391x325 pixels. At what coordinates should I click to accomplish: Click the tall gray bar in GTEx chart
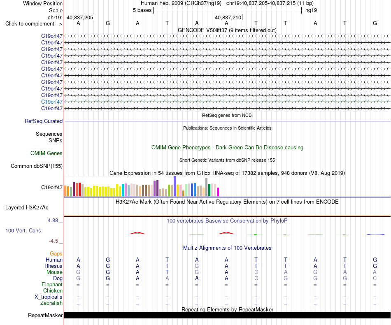tap(207, 187)
